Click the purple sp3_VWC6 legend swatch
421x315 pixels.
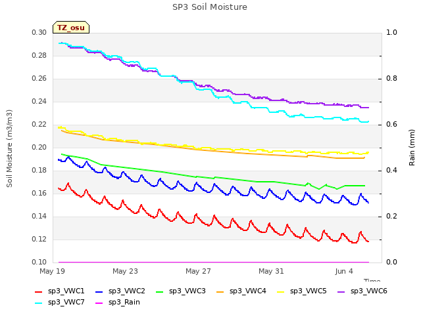tap(341, 291)
